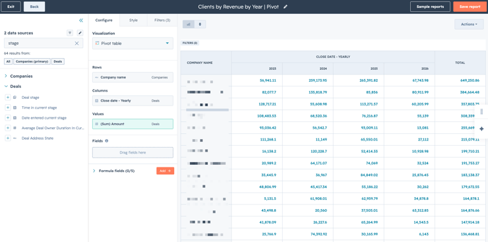Filter results to Deals source
This screenshot has width=488, height=242.
[x=58, y=61]
